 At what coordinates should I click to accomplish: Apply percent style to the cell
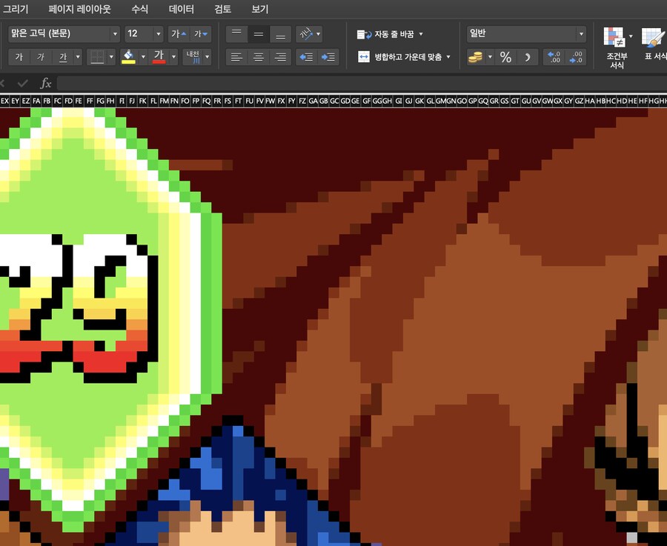coord(506,57)
